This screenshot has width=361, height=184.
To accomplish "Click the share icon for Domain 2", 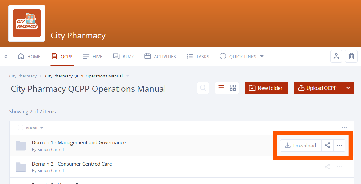I will (327, 167).
